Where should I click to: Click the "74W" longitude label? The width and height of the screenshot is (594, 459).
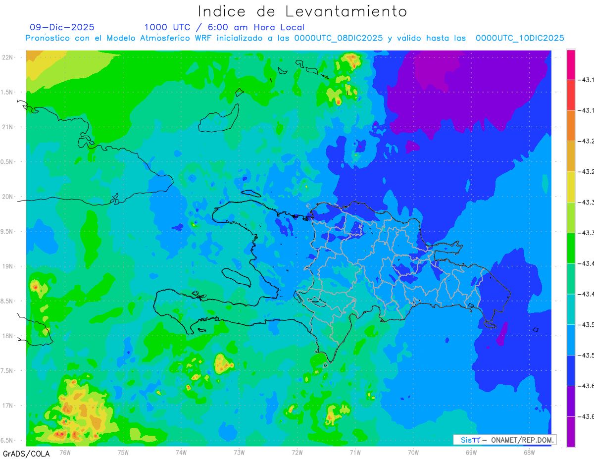(181, 452)
